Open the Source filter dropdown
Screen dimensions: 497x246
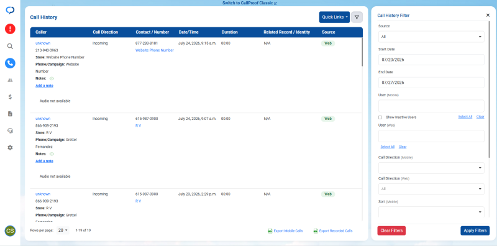(x=431, y=37)
